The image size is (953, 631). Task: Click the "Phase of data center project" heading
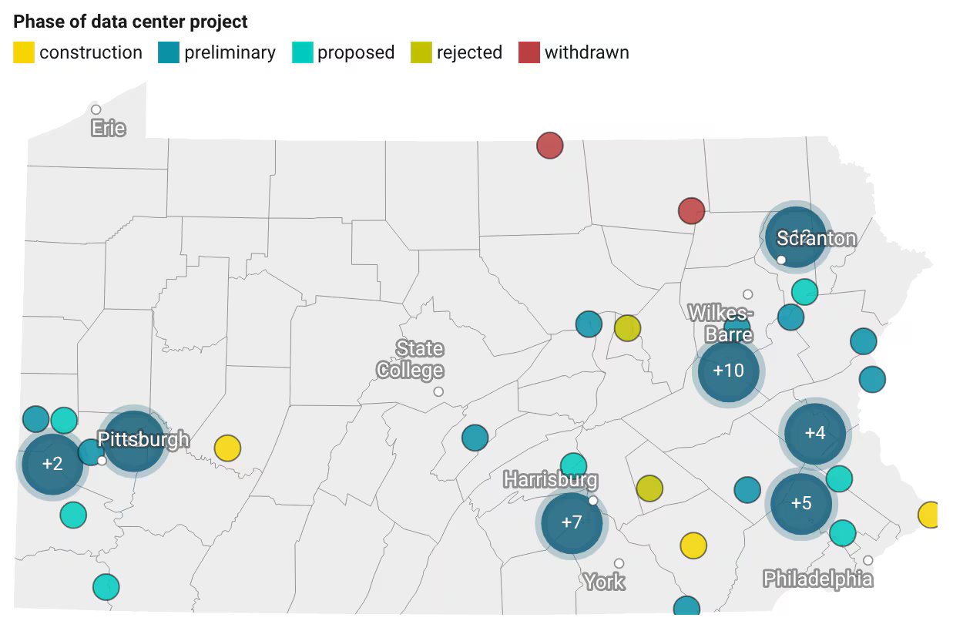(131, 22)
